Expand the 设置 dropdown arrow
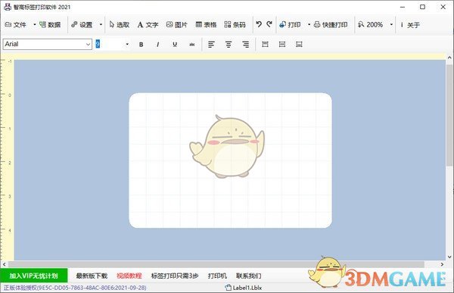The width and height of the screenshot is (454, 293). (101, 25)
